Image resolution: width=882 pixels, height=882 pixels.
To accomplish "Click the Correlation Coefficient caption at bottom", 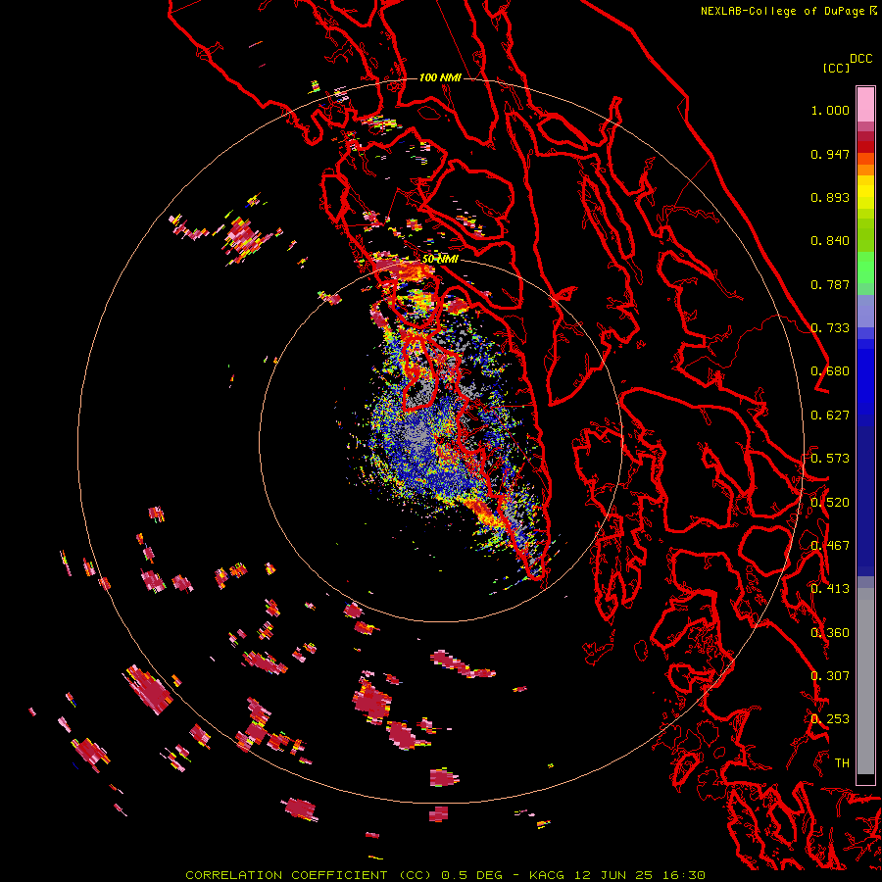I will click(x=445, y=875).
